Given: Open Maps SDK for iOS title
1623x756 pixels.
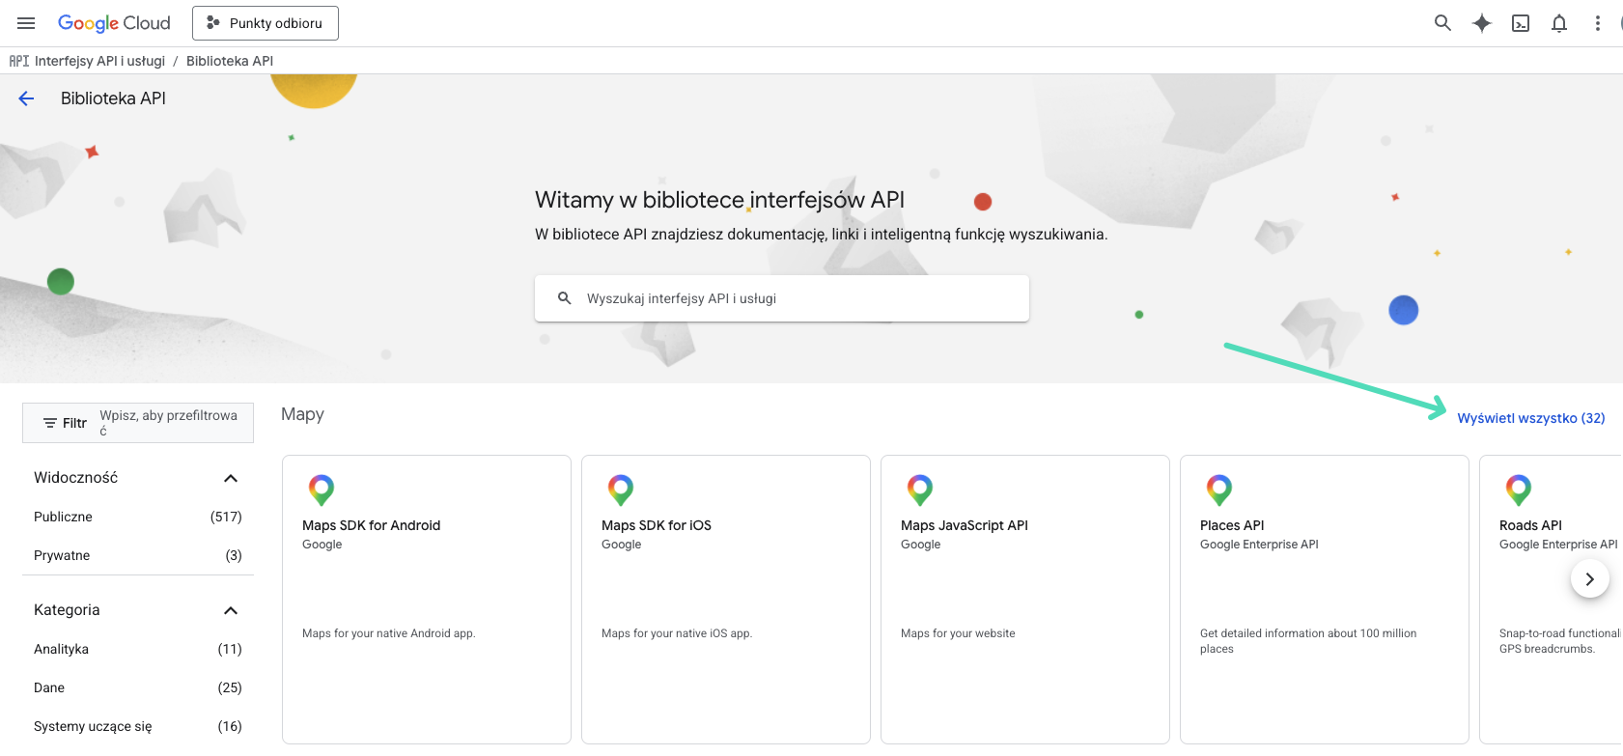Looking at the screenshot, I should coord(657,525).
